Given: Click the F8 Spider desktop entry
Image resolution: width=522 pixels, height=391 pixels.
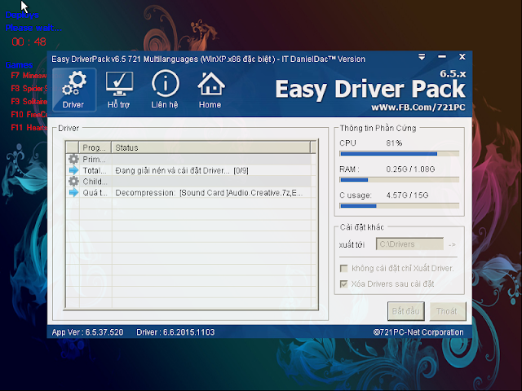Looking at the screenshot, I should (x=29, y=89).
